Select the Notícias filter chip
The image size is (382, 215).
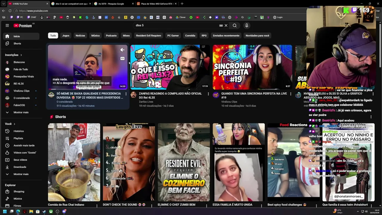80,36
